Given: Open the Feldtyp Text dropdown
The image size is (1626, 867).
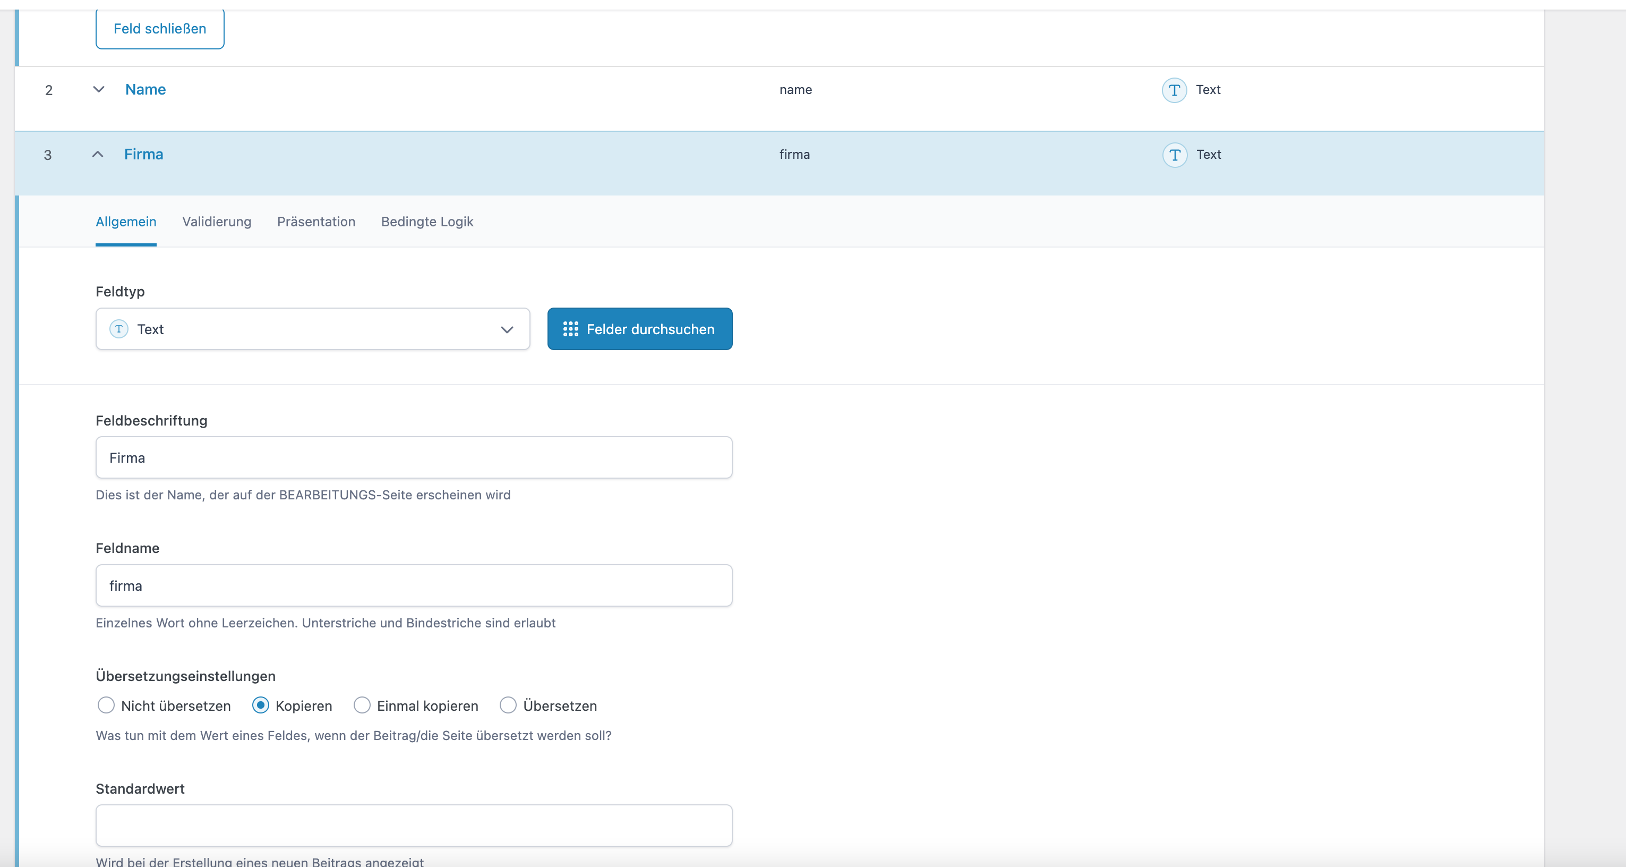Looking at the screenshot, I should pos(312,329).
